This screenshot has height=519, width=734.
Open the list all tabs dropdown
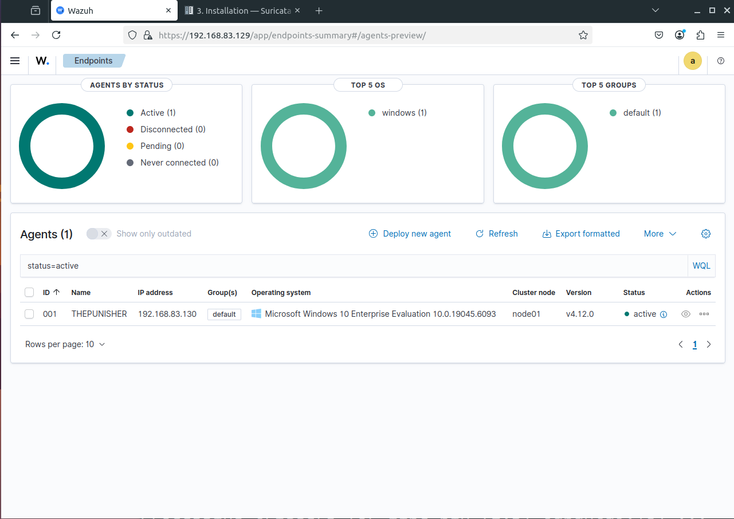pyautogui.click(x=656, y=10)
